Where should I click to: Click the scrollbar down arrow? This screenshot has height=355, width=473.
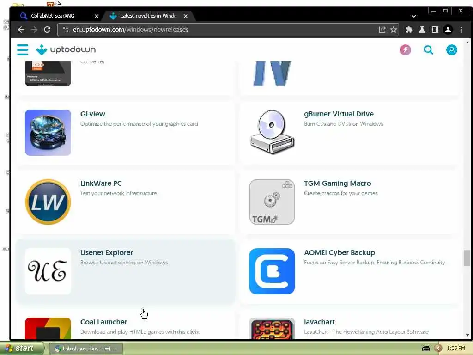[x=467, y=335]
